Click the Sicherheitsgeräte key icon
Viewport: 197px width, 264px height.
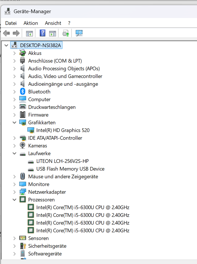23,246
